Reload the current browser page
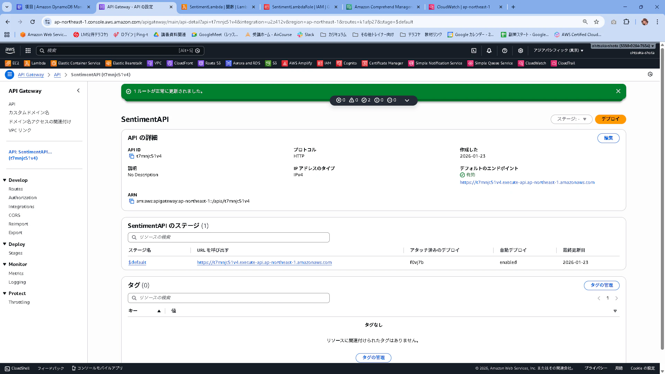Image resolution: width=665 pixels, height=374 pixels. [x=33, y=22]
